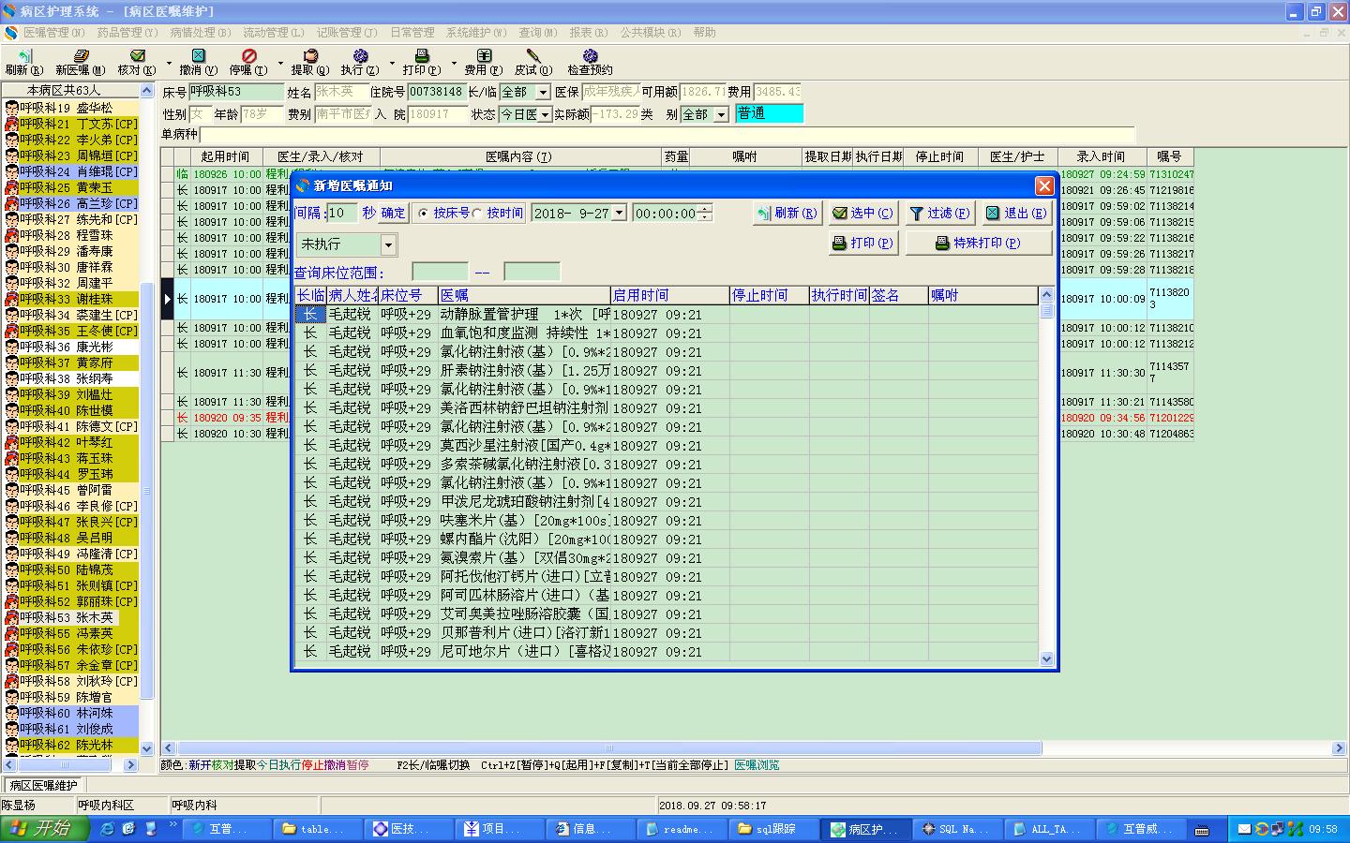Click the first 查询床位范围 input field

click(440, 273)
